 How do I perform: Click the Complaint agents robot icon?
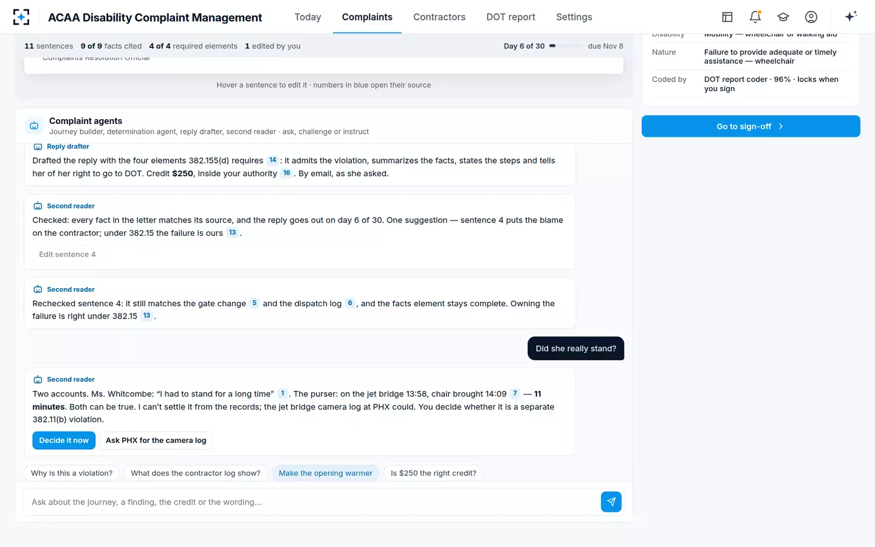(35, 126)
